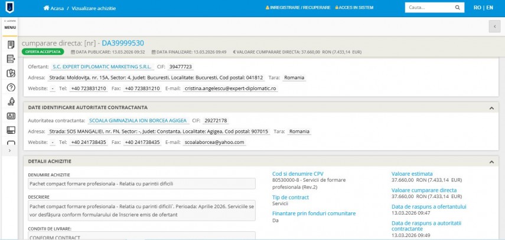Click the Cauta search input field
The height and width of the screenshot is (240, 505).
coord(428,8)
